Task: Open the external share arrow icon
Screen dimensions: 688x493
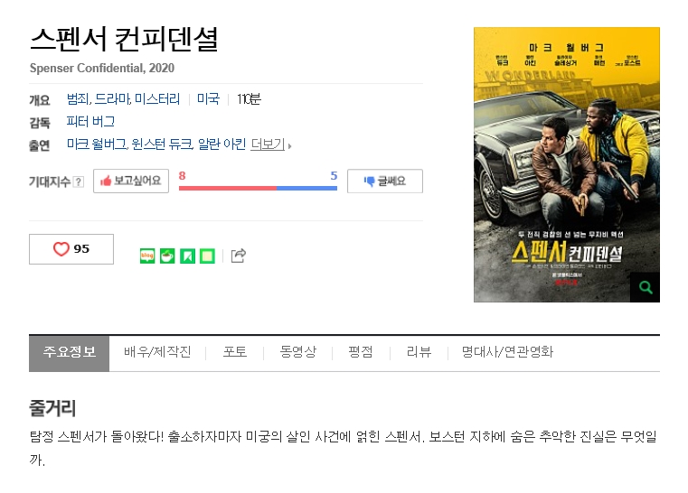Action: point(239,256)
